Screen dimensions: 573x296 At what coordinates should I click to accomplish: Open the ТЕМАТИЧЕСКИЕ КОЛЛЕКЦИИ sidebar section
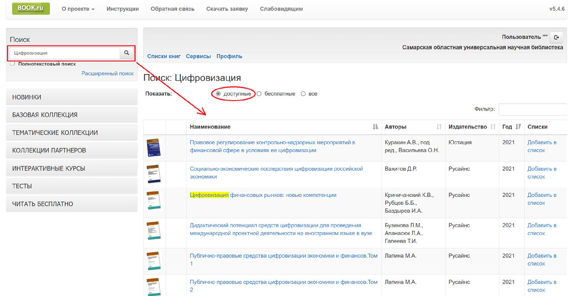coord(72,133)
